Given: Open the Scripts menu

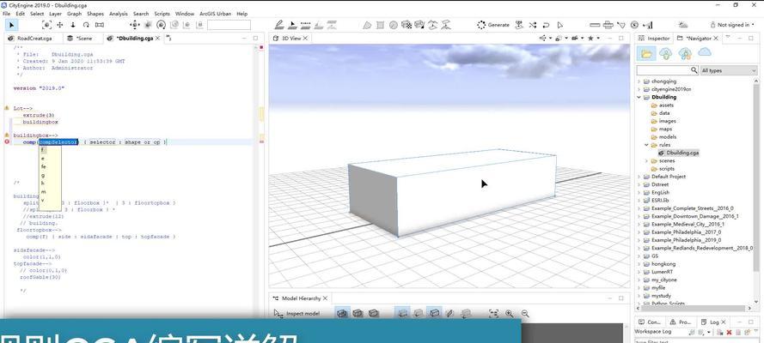Looking at the screenshot, I should point(162,14).
